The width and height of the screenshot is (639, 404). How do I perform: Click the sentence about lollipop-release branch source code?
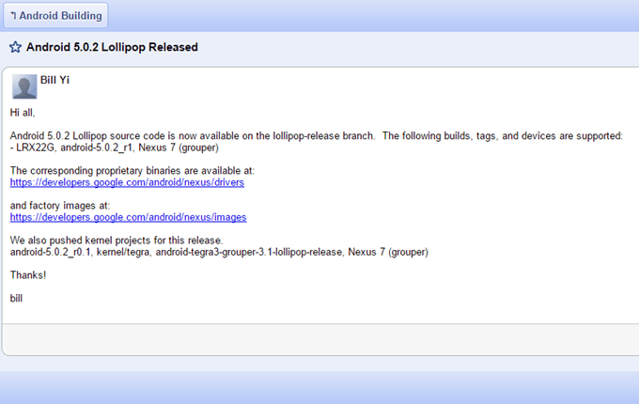click(316, 136)
